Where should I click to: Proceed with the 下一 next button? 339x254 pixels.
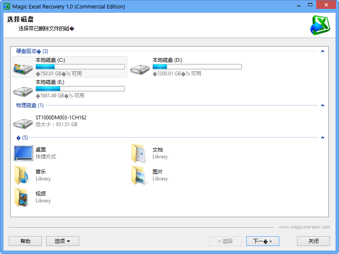(x=262, y=241)
